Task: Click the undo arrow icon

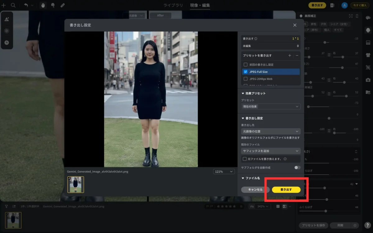Action: [26, 5]
